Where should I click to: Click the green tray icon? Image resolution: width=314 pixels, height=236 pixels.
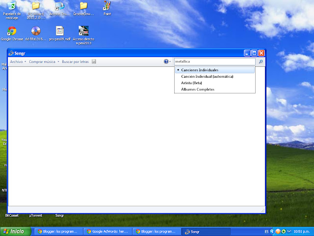(x=284, y=232)
